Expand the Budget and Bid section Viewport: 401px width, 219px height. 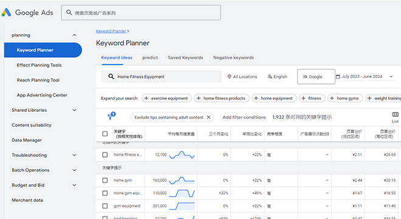(x=74, y=185)
